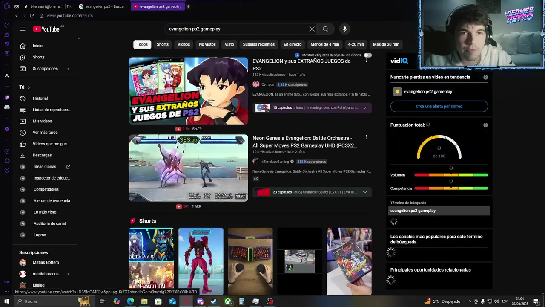Go to the YouTube home logo
The width and height of the screenshot is (545, 307).
pyautogui.click(x=46, y=29)
